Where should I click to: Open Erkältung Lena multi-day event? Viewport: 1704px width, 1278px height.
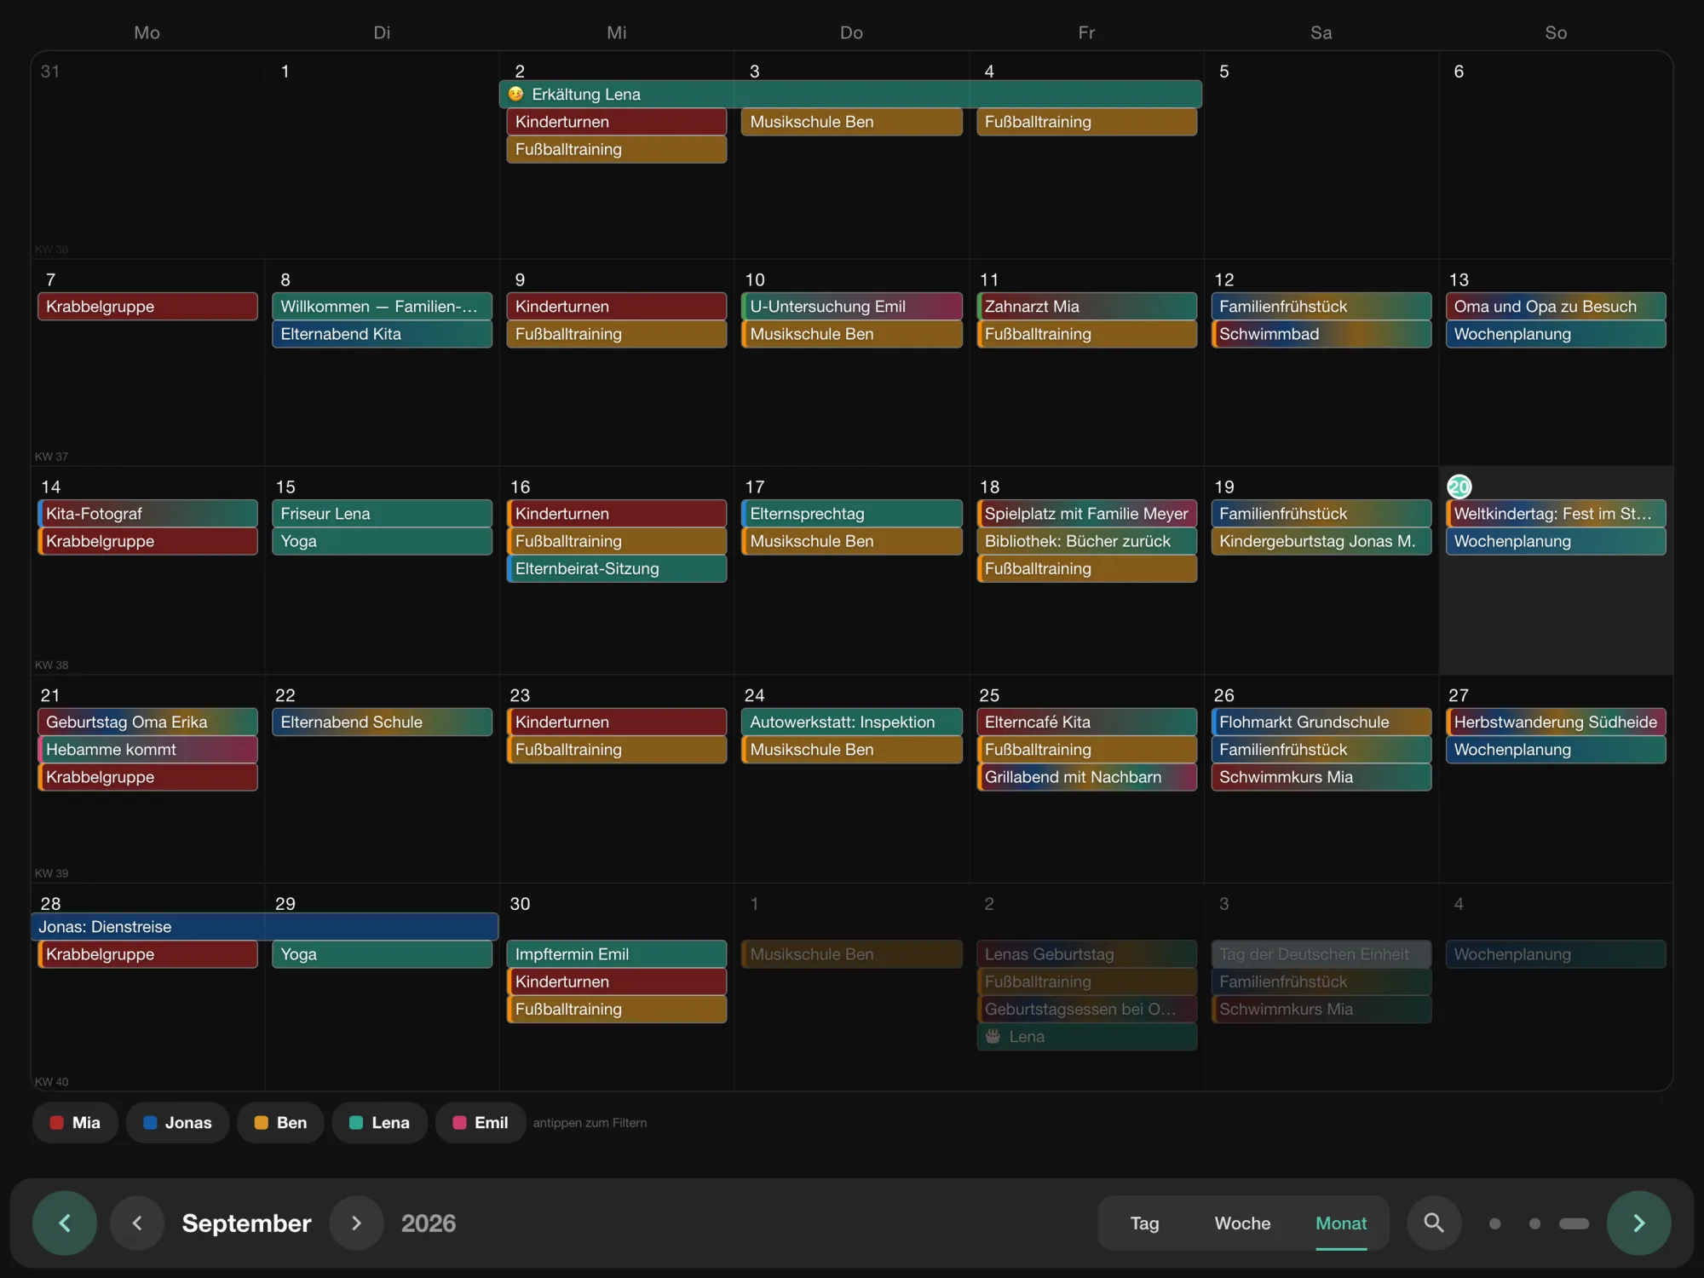click(x=850, y=95)
